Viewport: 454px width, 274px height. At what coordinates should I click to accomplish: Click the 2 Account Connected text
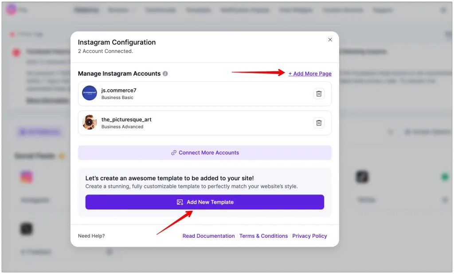[106, 51]
